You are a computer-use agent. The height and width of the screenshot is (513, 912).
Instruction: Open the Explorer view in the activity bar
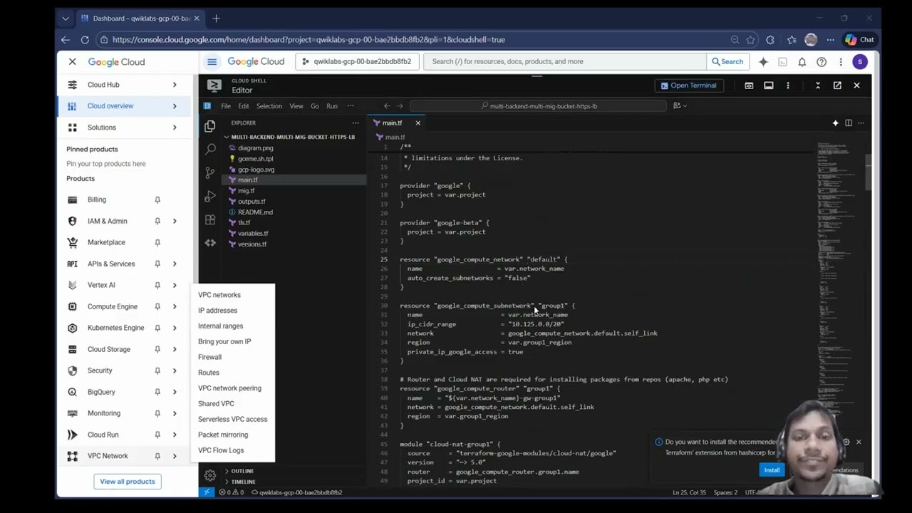tap(209, 126)
